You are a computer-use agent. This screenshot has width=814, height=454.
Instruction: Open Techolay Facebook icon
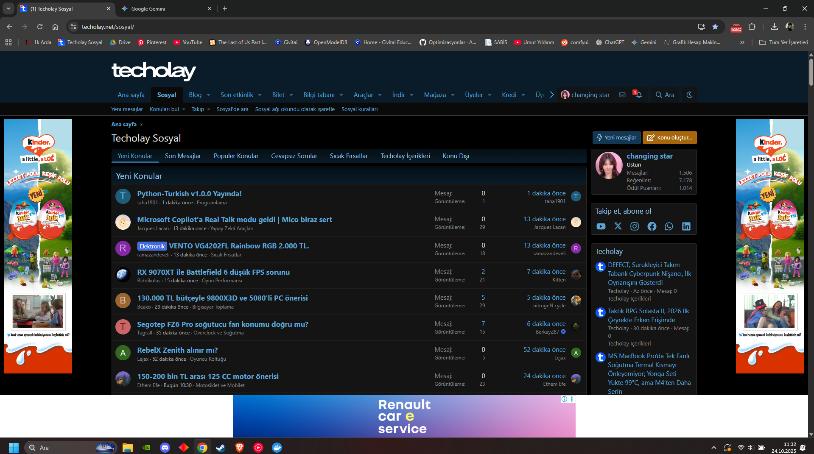coord(652,226)
